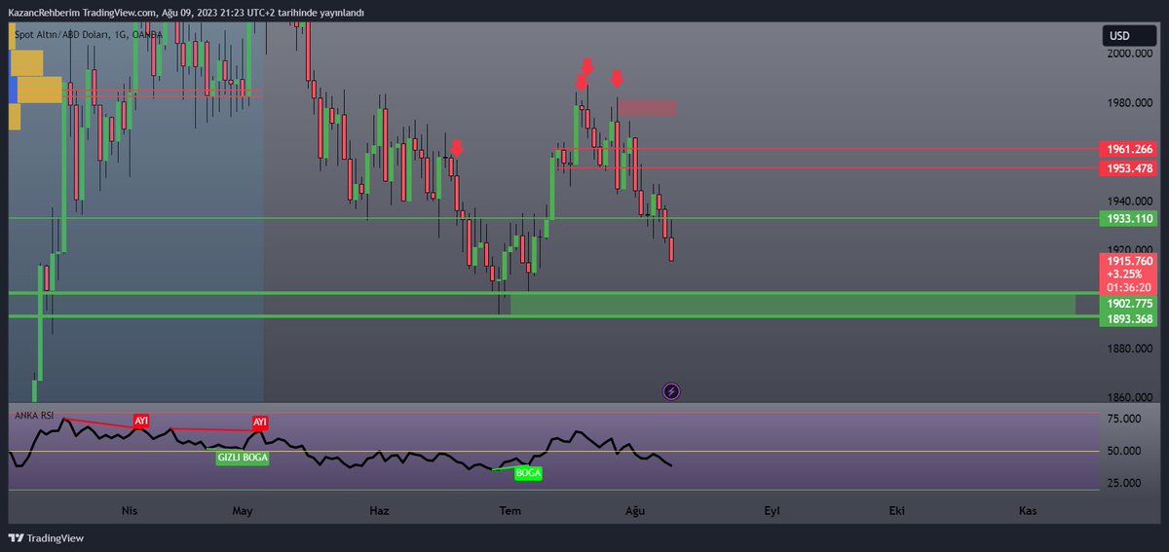Viewport: 1169px width, 552px height.
Task: Click the Eki month on time axis
Action: 895,510
